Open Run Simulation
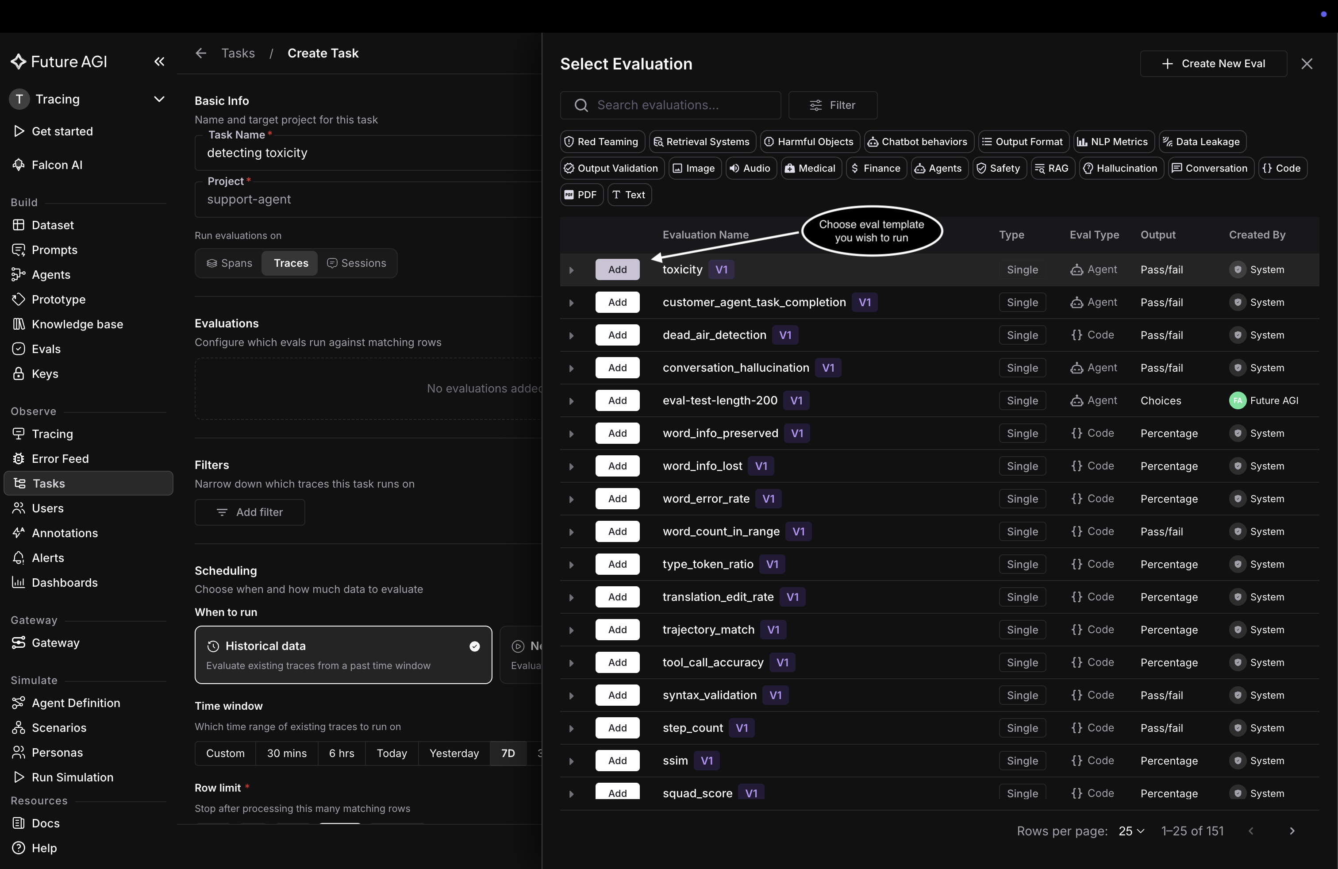 pos(72,777)
